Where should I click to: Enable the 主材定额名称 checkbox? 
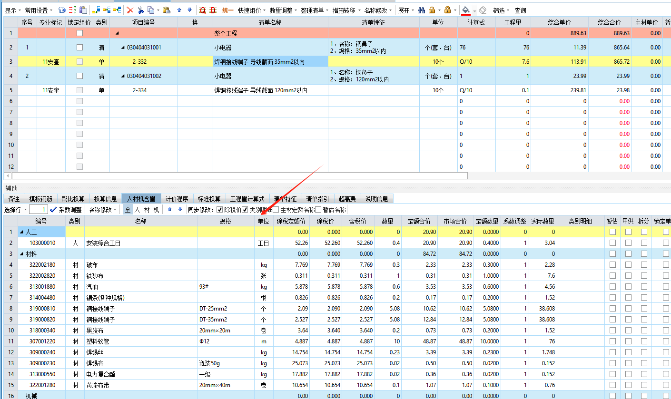[276, 210]
